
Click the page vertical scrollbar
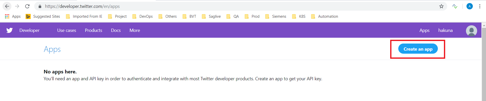484,64
